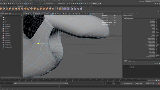Open the Mesh Tools menu
This screenshot has width=160, height=90.
pyautogui.click(x=37, y=1)
